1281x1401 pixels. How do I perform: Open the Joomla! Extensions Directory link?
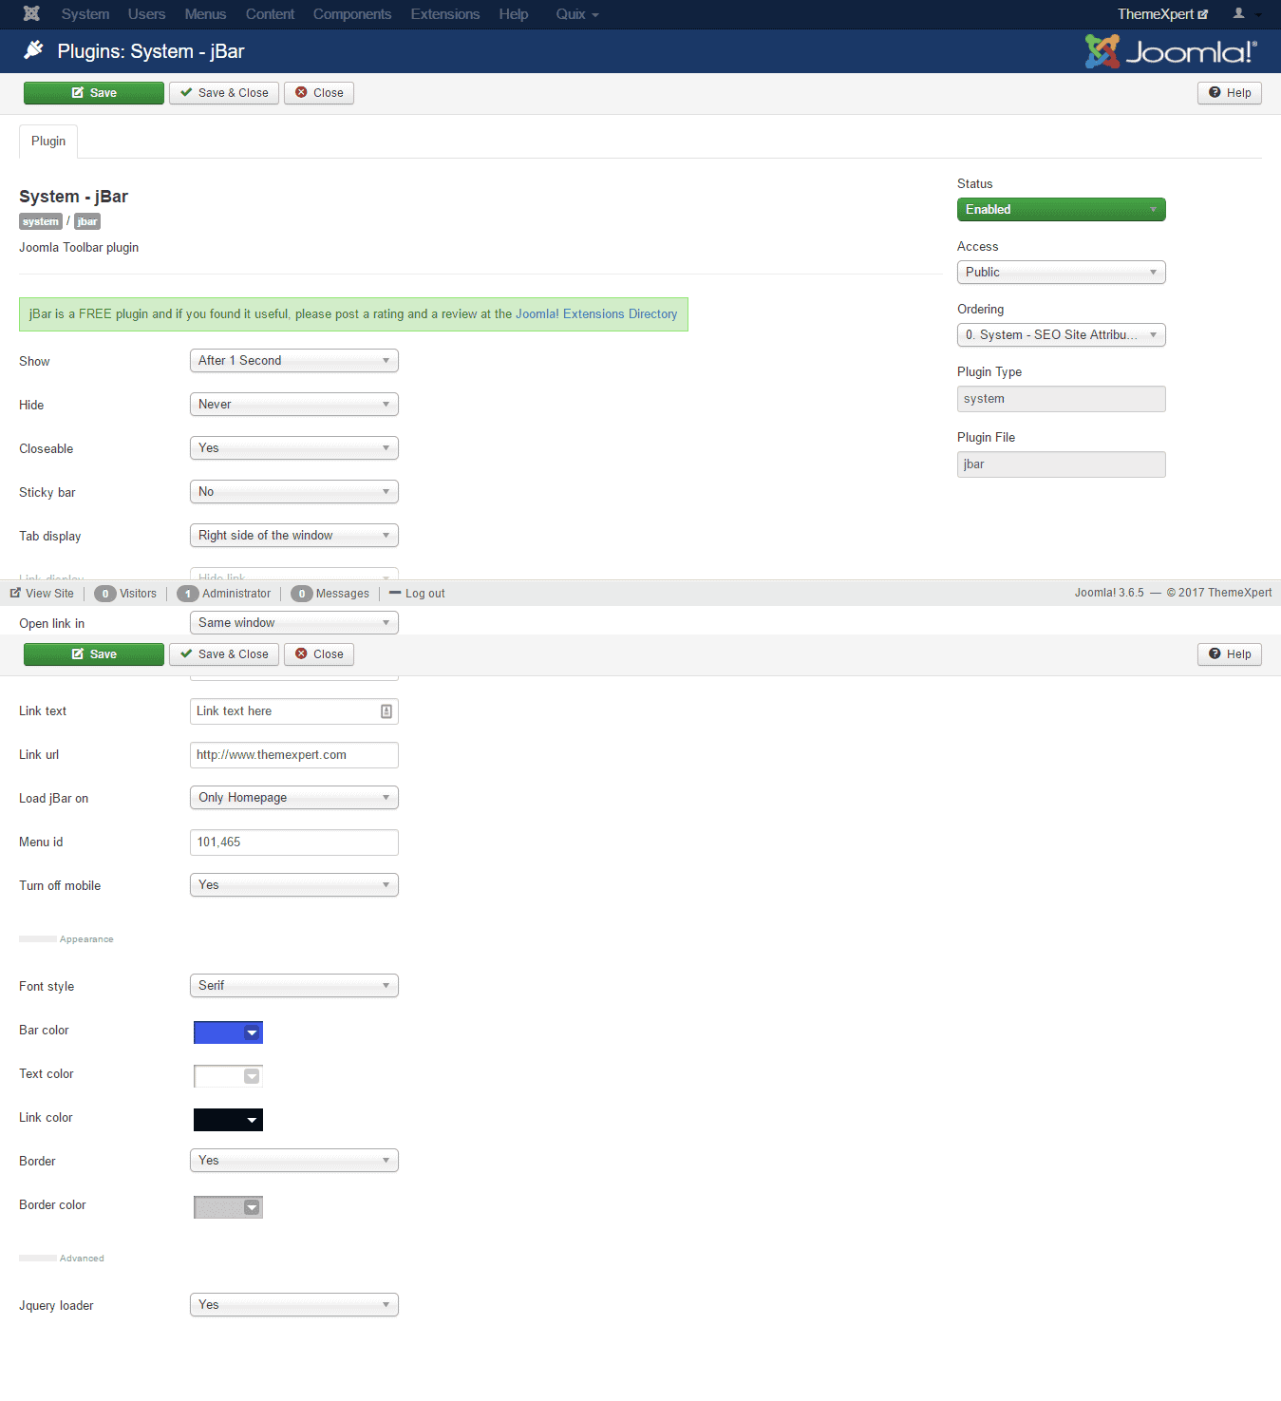click(x=596, y=314)
